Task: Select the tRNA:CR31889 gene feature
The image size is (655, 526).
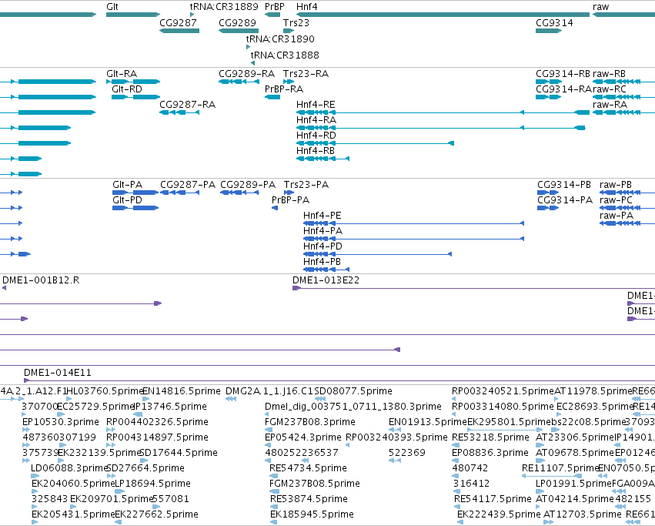Action: coord(192,15)
